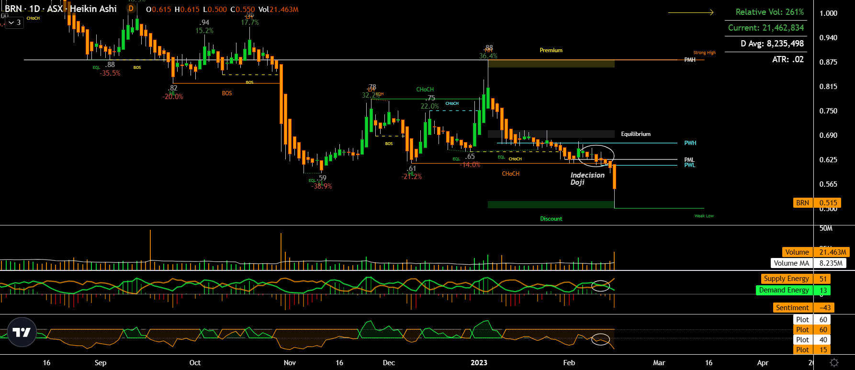Image resolution: width=855 pixels, height=370 pixels.
Task: Select the olive Premium zone rectangle
Action: pyautogui.click(x=551, y=64)
